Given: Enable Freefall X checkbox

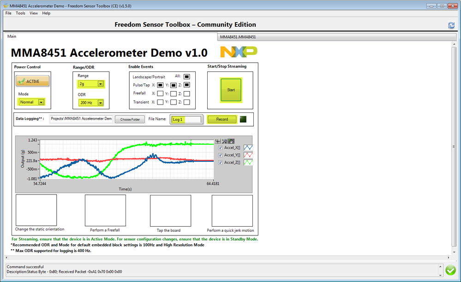Looking at the screenshot, I should [x=160, y=94].
